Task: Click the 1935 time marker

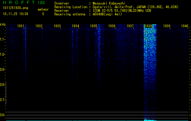Action: pos(94,26)
